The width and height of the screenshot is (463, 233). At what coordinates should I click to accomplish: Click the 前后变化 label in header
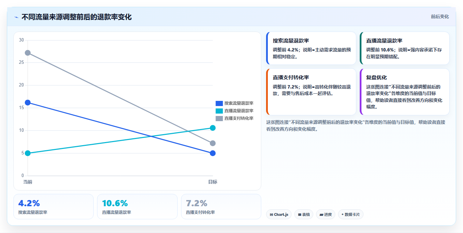tap(440, 16)
